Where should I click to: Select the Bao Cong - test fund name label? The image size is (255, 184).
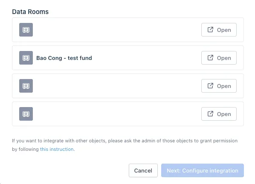coord(64,58)
